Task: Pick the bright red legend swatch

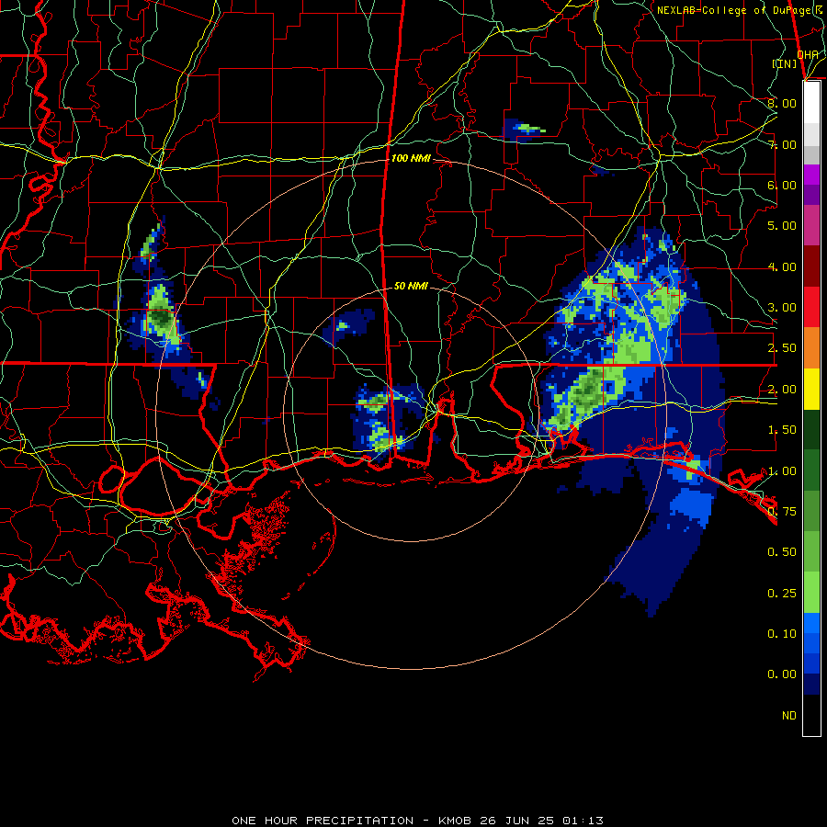Action: pos(811,307)
